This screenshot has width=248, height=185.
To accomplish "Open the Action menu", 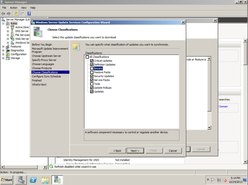I will click(14, 8).
